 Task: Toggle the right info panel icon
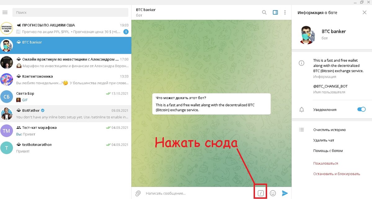coord(275,12)
